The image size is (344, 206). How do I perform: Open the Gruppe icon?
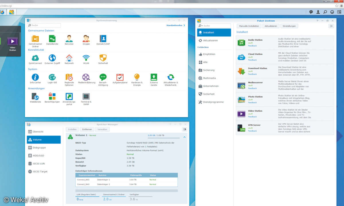click(x=86, y=39)
